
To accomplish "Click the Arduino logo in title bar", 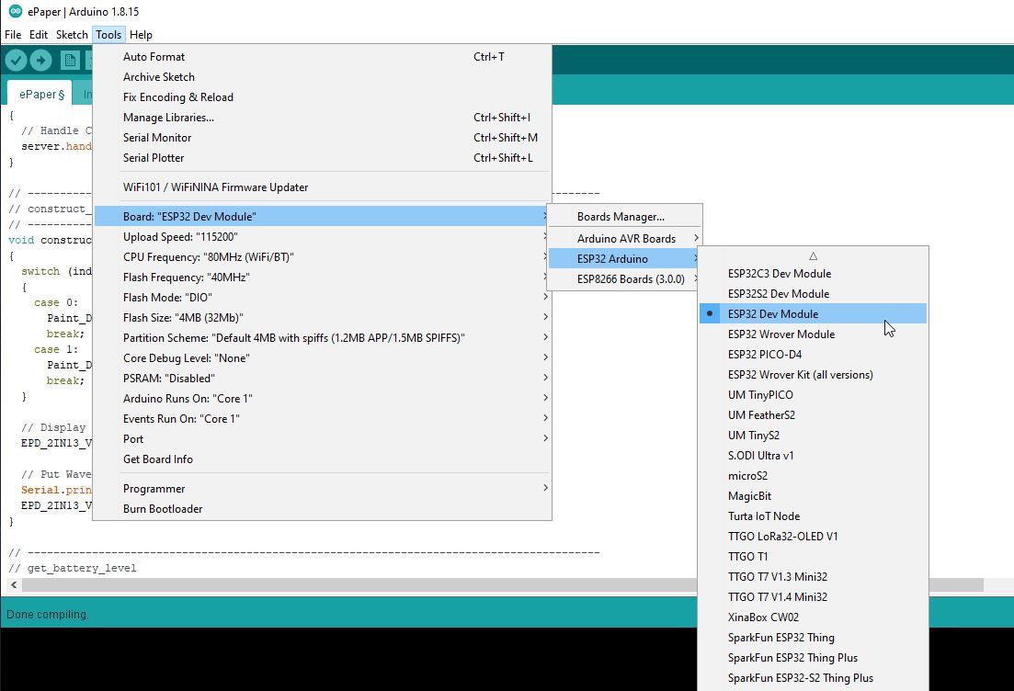I will (x=15, y=12).
